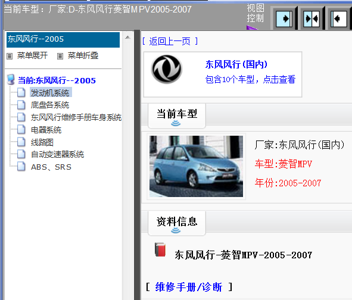Click the computer icon beside 当前:东风风行--2005

[x=11, y=80]
